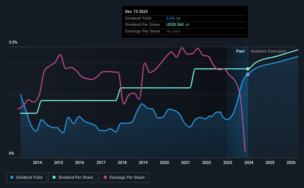Click the tooltip 'Earnings Per Share' row label
This screenshot has width=304, height=188.
tap(143, 31)
